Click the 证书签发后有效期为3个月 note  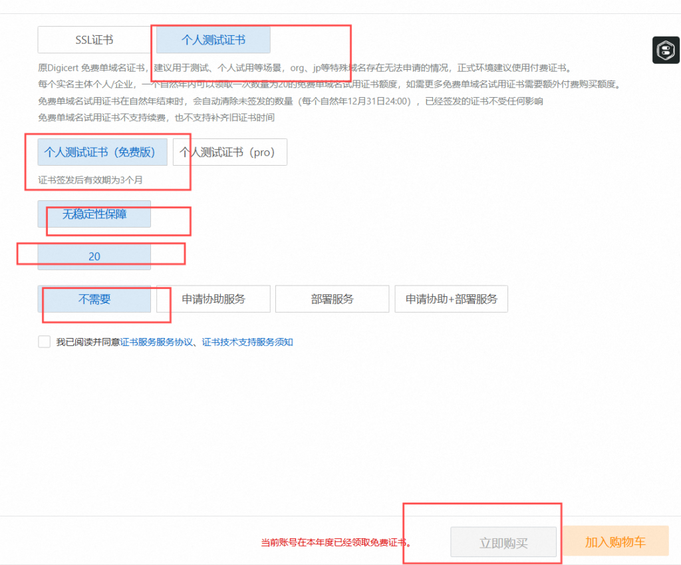(90, 180)
